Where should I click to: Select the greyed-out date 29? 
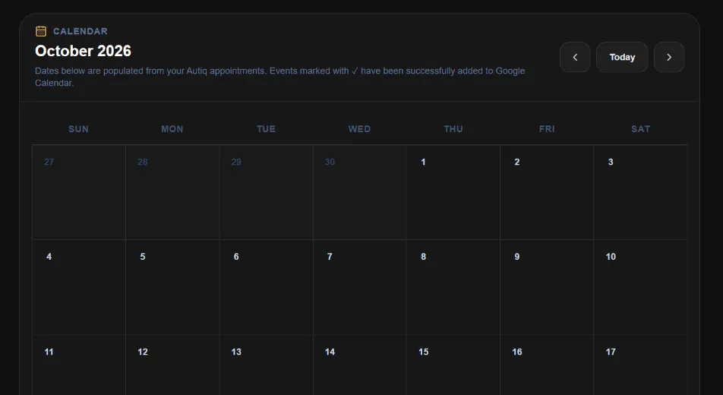(266, 192)
